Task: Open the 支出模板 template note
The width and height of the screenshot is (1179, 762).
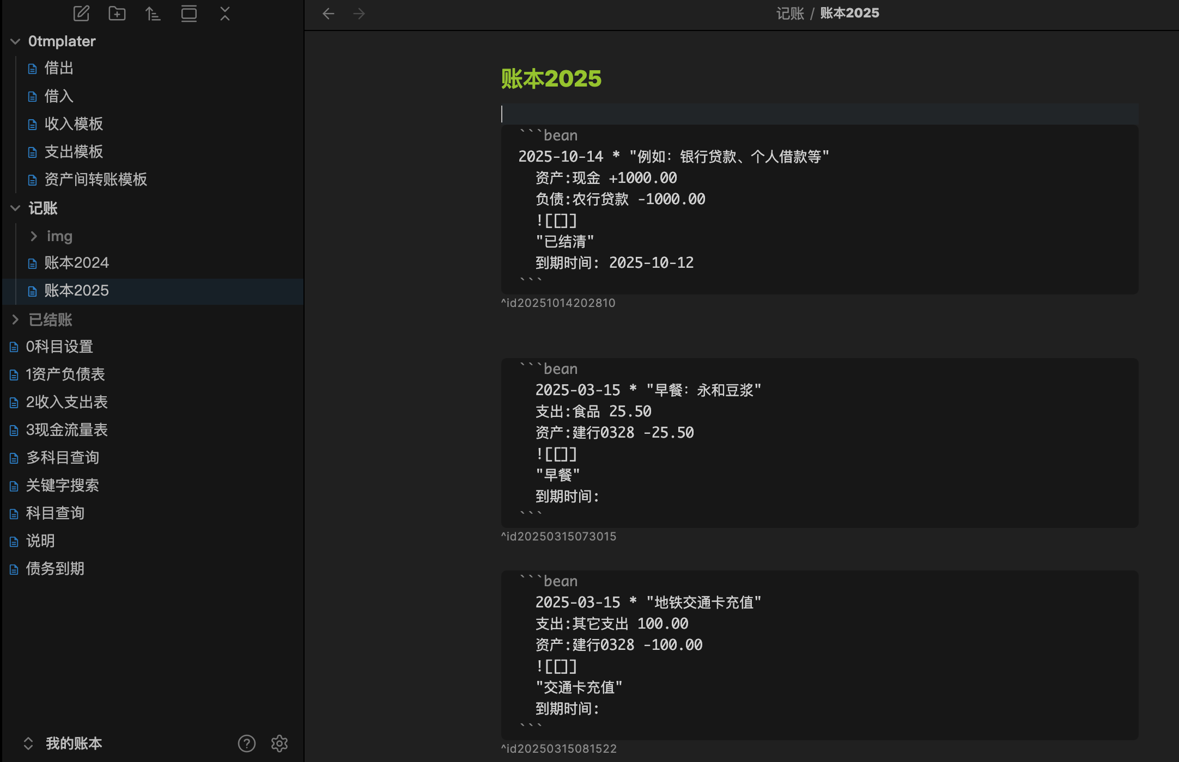Action: 74,152
